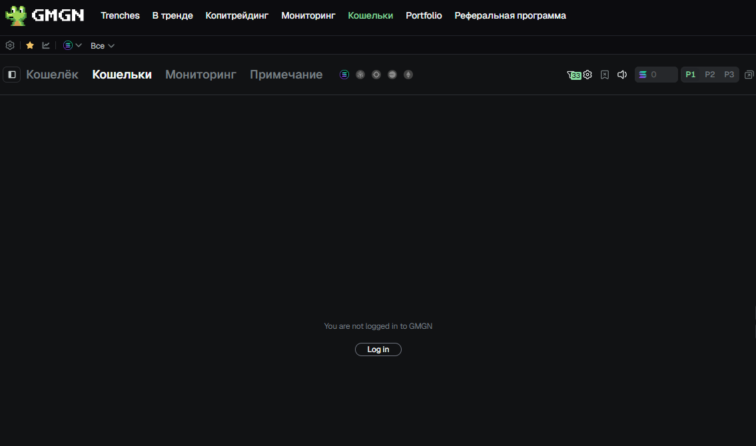Click the bookmark with X icon
The width and height of the screenshot is (756, 446).
point(605,75)
